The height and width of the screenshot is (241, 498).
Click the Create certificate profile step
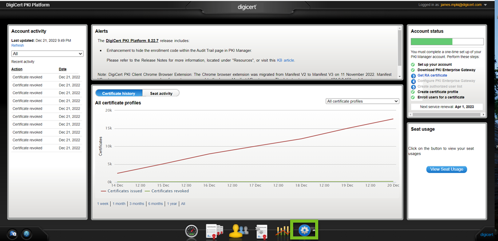[x=438, y=92]
